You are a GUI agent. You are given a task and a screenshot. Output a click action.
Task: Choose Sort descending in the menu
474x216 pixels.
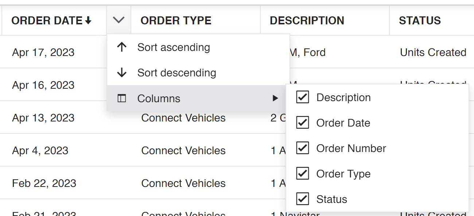[176, 72]
